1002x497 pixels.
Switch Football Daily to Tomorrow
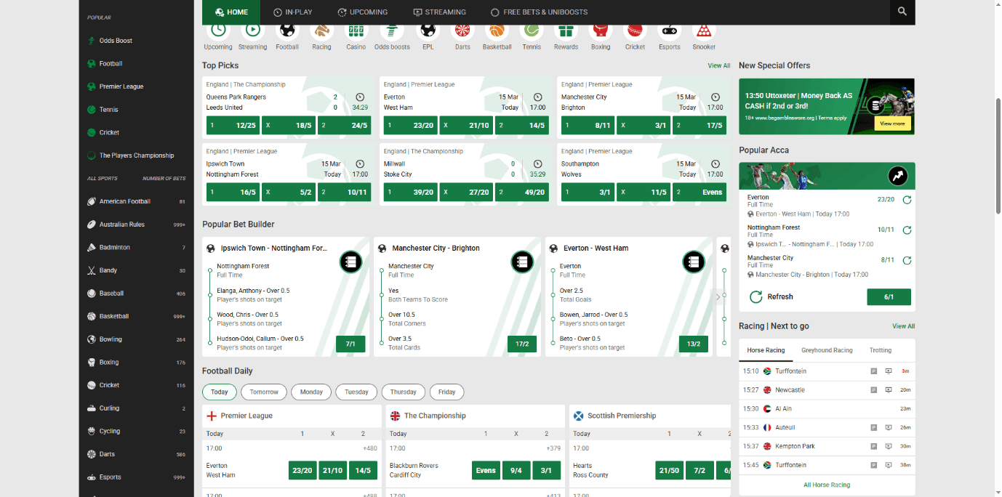263,392
